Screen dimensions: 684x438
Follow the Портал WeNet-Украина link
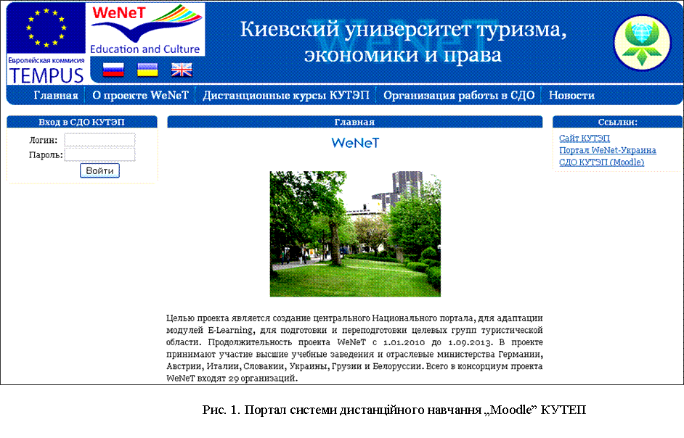pos(608,150)
